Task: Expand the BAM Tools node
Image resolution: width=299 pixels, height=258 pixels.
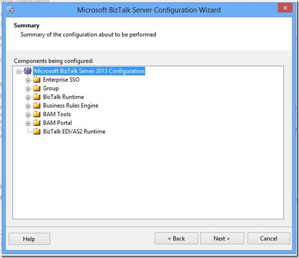Action: click(28, 115)
